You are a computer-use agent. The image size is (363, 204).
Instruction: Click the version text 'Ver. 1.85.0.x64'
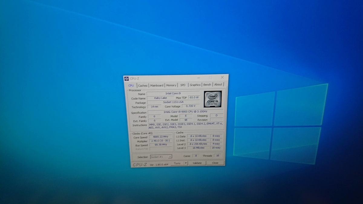click(159, 164)
